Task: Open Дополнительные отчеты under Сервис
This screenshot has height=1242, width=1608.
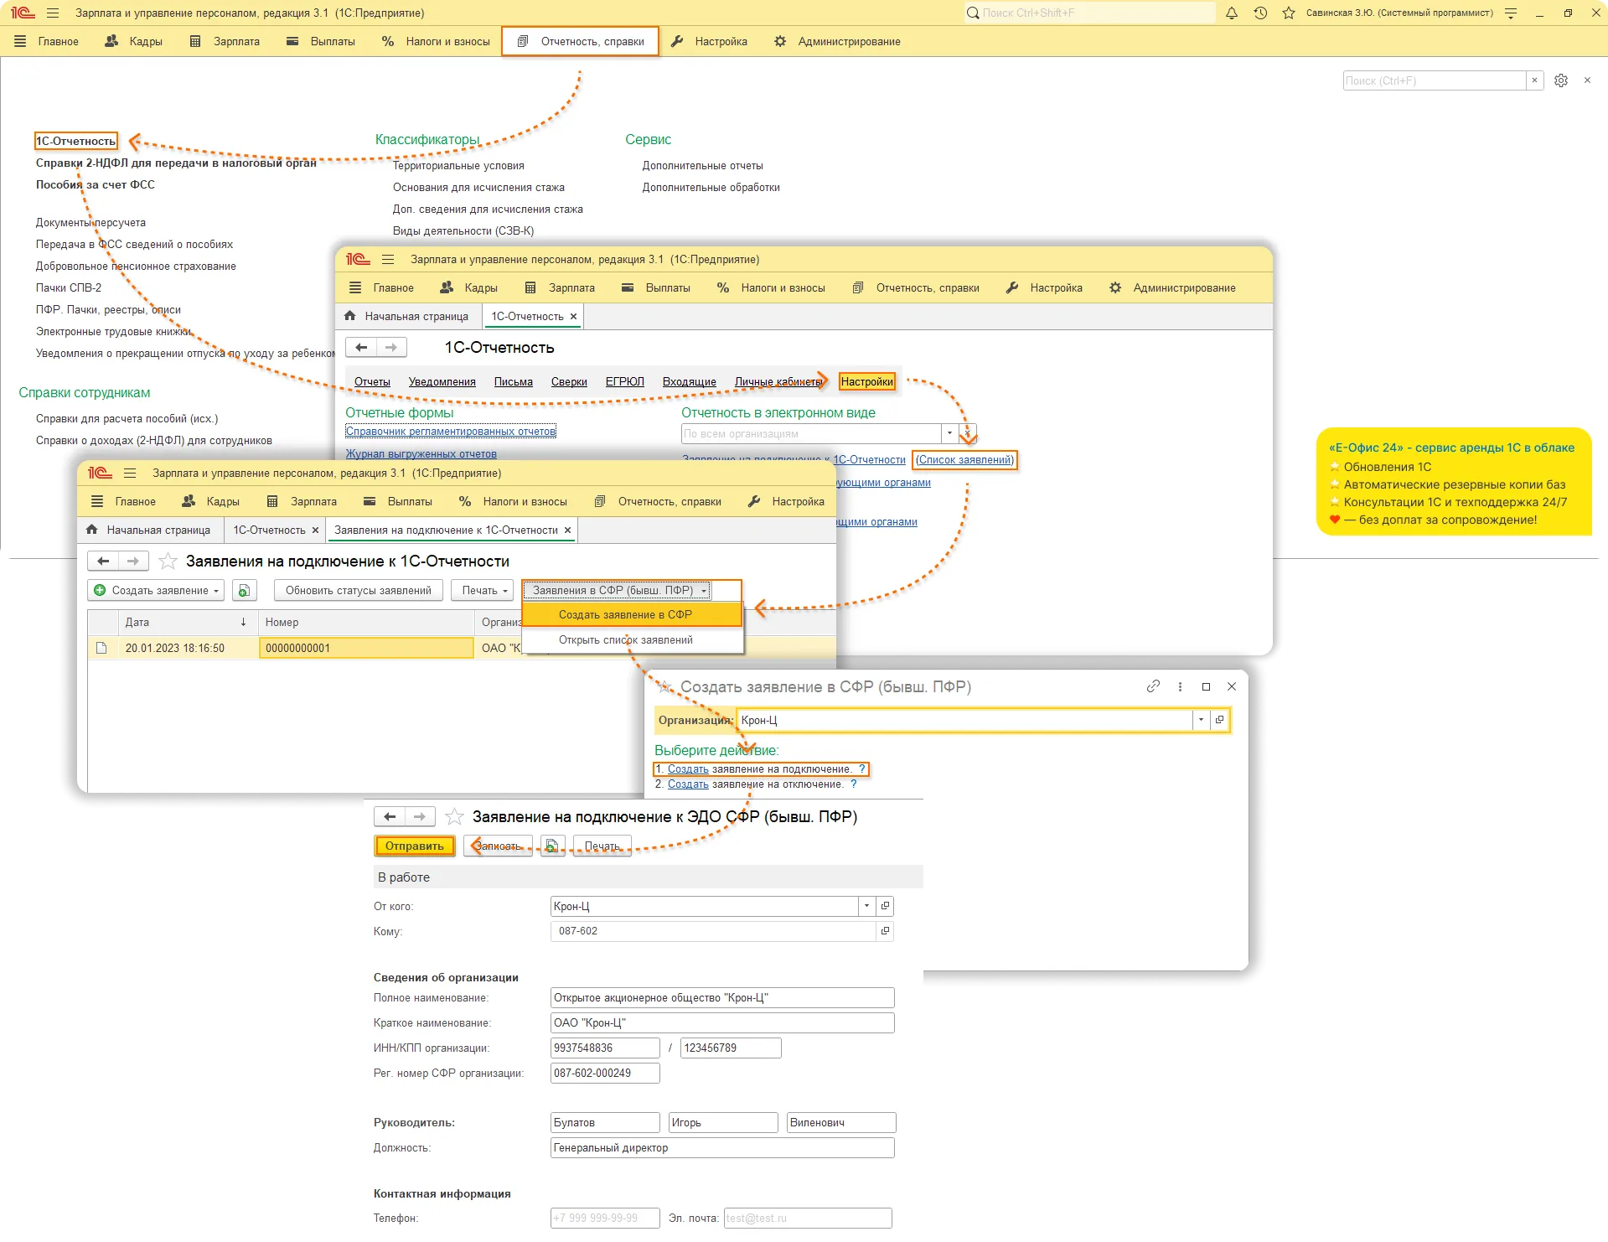Action: coord(702,166)
